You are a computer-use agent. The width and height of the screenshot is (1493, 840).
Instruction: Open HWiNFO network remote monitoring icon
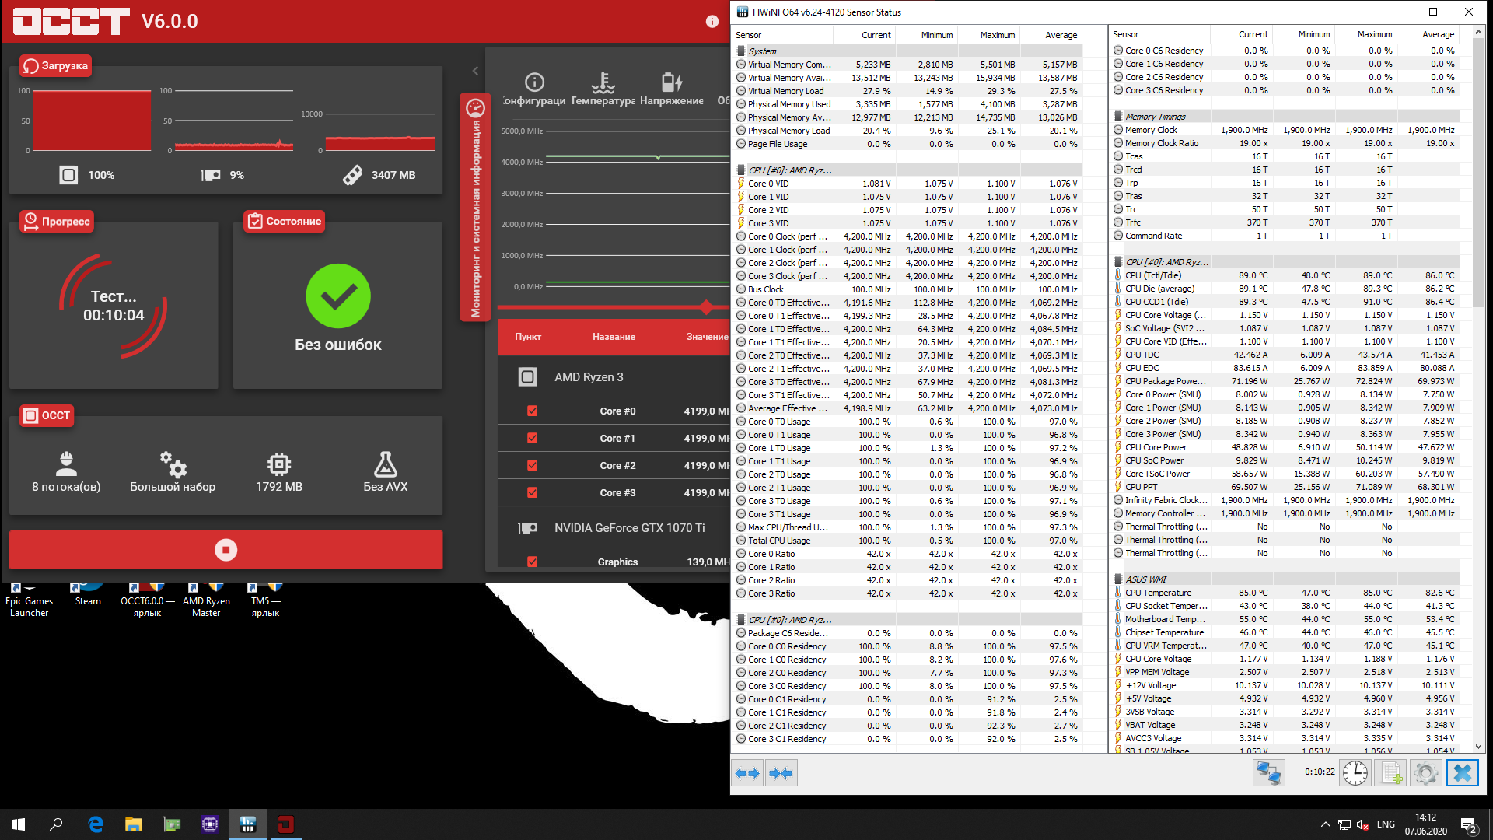tap(1268, 773)
